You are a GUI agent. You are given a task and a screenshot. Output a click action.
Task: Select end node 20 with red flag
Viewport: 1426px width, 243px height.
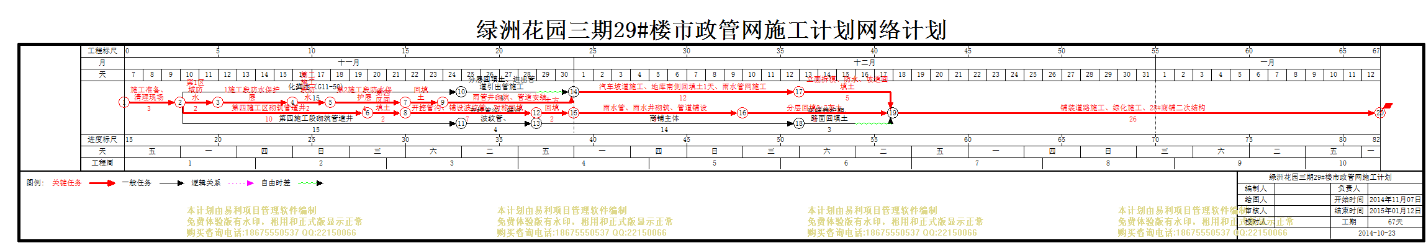click(1379, 113)
